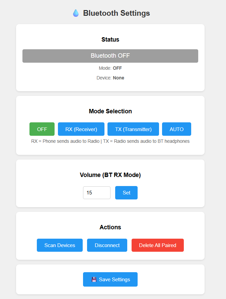The width and height of the screenshot is (226, 299).
Task: Switch mode to TX (Transmitter)
Action: [x=133, y=129]
